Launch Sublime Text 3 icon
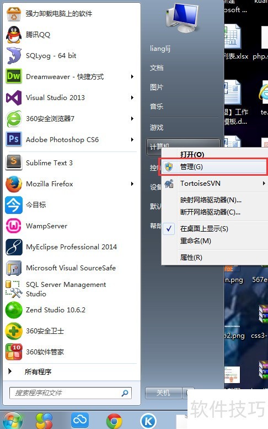Viewport: 268px width, 429px height. coord(14,163)
